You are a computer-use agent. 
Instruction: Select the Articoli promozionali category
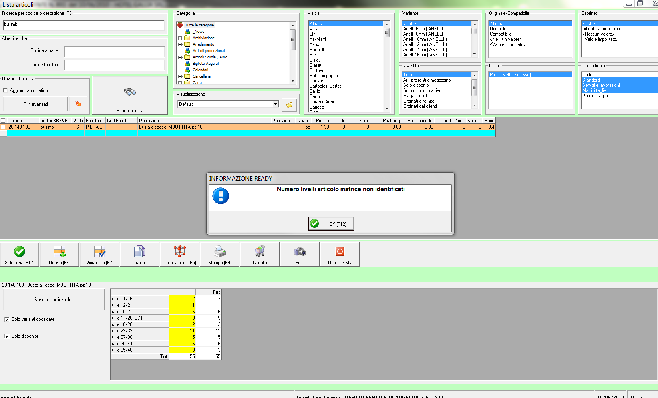tap(209, 51)
